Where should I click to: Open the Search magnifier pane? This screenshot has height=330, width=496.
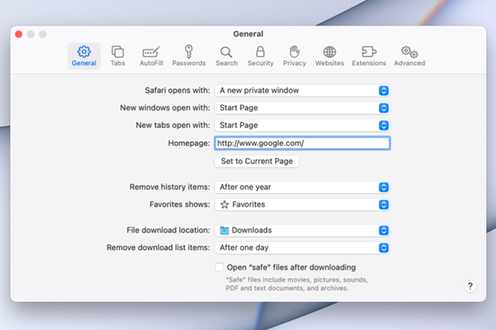(x=227, y=56)
